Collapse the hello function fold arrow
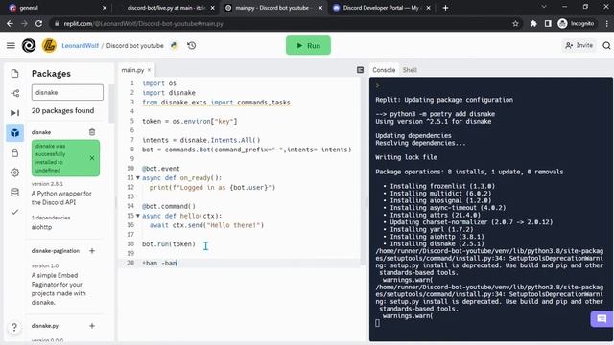Image resolution: width=614 pixels, height=345 pixels. [138, 216]
